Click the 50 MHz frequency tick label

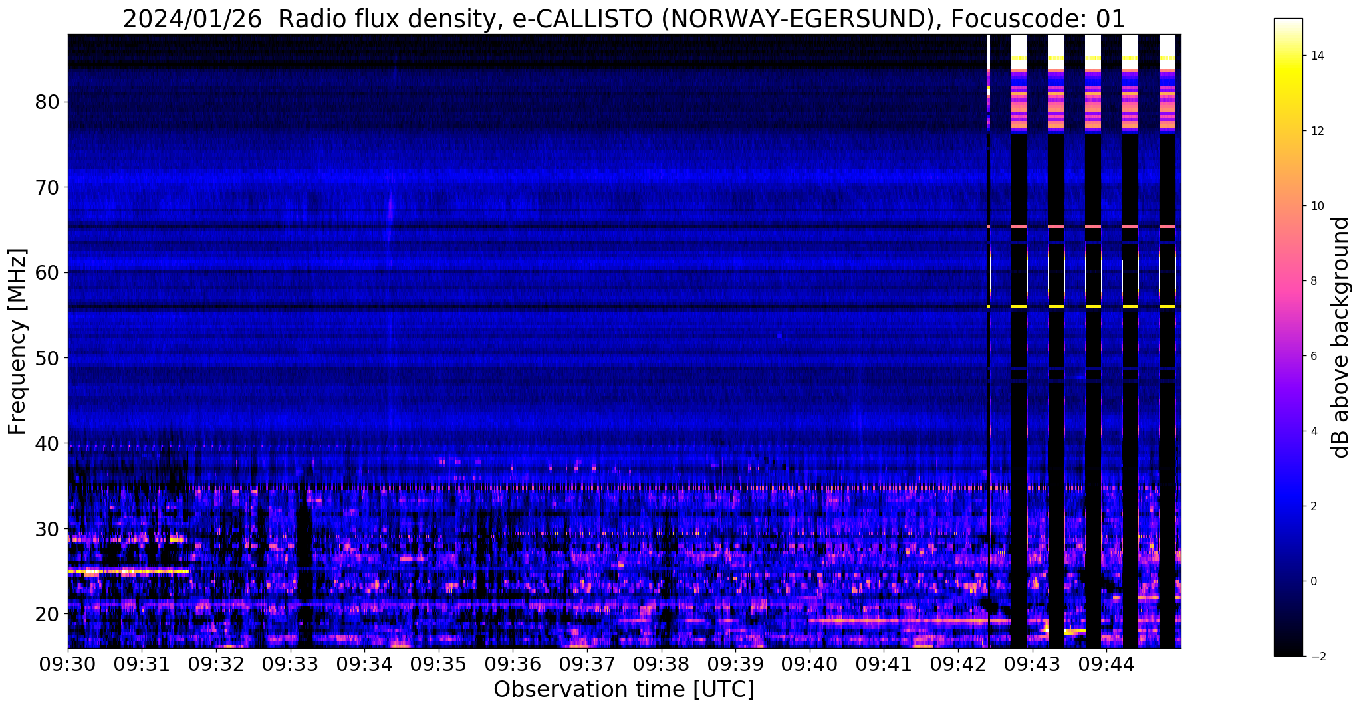point(48,358)
